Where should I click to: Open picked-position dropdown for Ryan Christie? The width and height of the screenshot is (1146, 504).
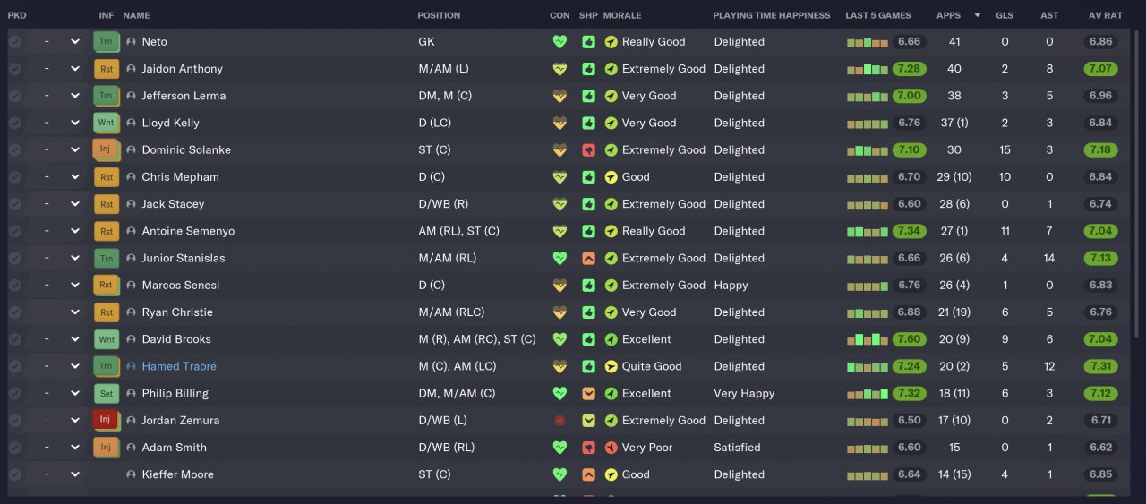coord(75,312)
